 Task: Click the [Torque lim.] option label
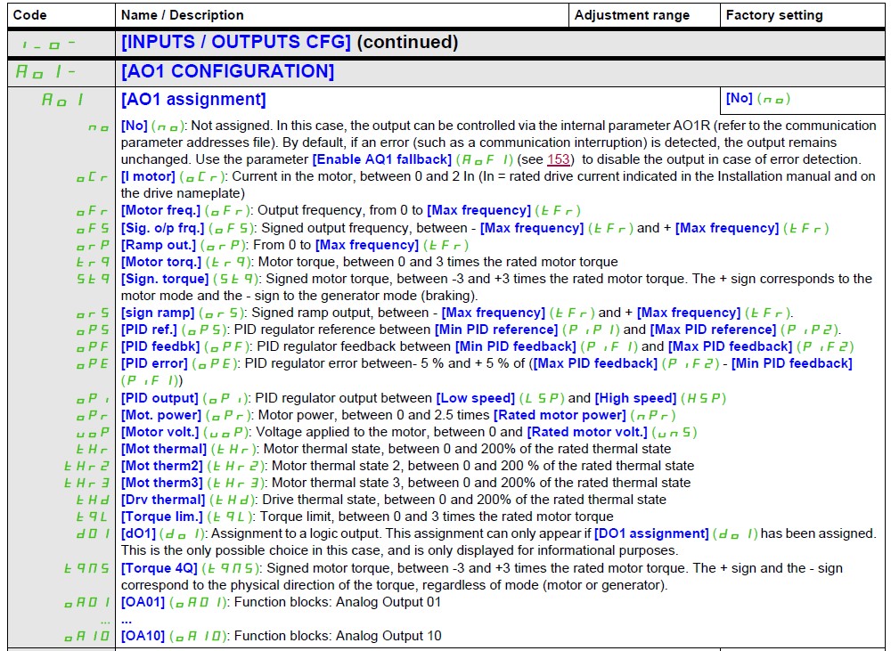162,517
